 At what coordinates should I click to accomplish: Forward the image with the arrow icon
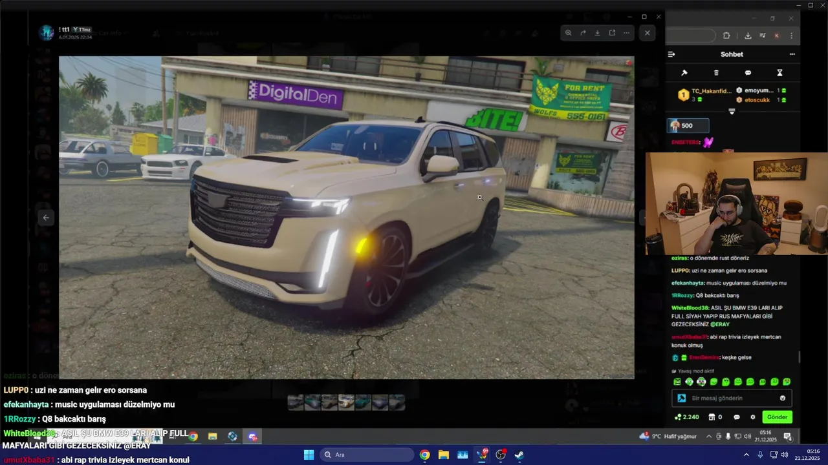[x=583, y=33]
